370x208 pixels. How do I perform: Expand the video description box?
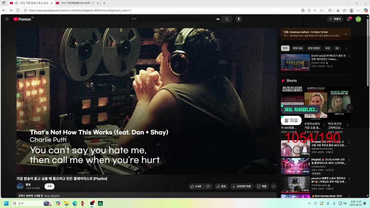click(147, 196)
